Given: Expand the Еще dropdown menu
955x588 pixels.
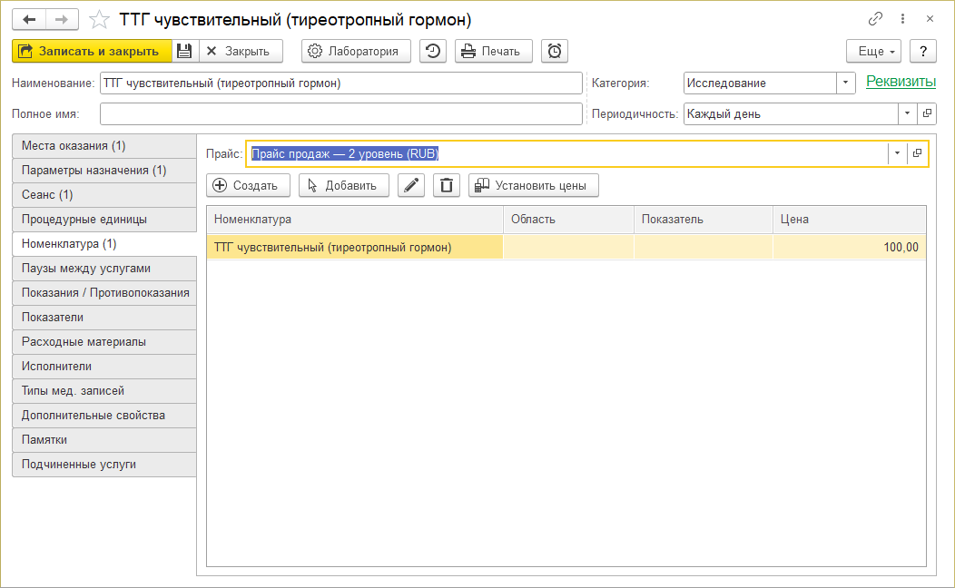Looking at the screenshot, I should (876, 51).
